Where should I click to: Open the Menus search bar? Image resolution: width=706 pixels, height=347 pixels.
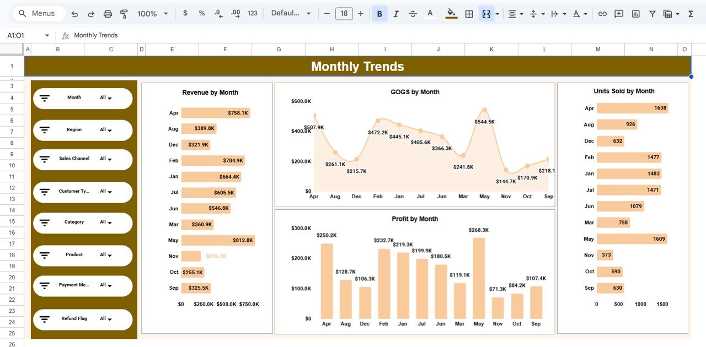[x=37, y=13]
